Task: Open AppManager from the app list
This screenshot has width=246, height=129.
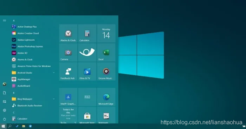Action: click(33, 79)
